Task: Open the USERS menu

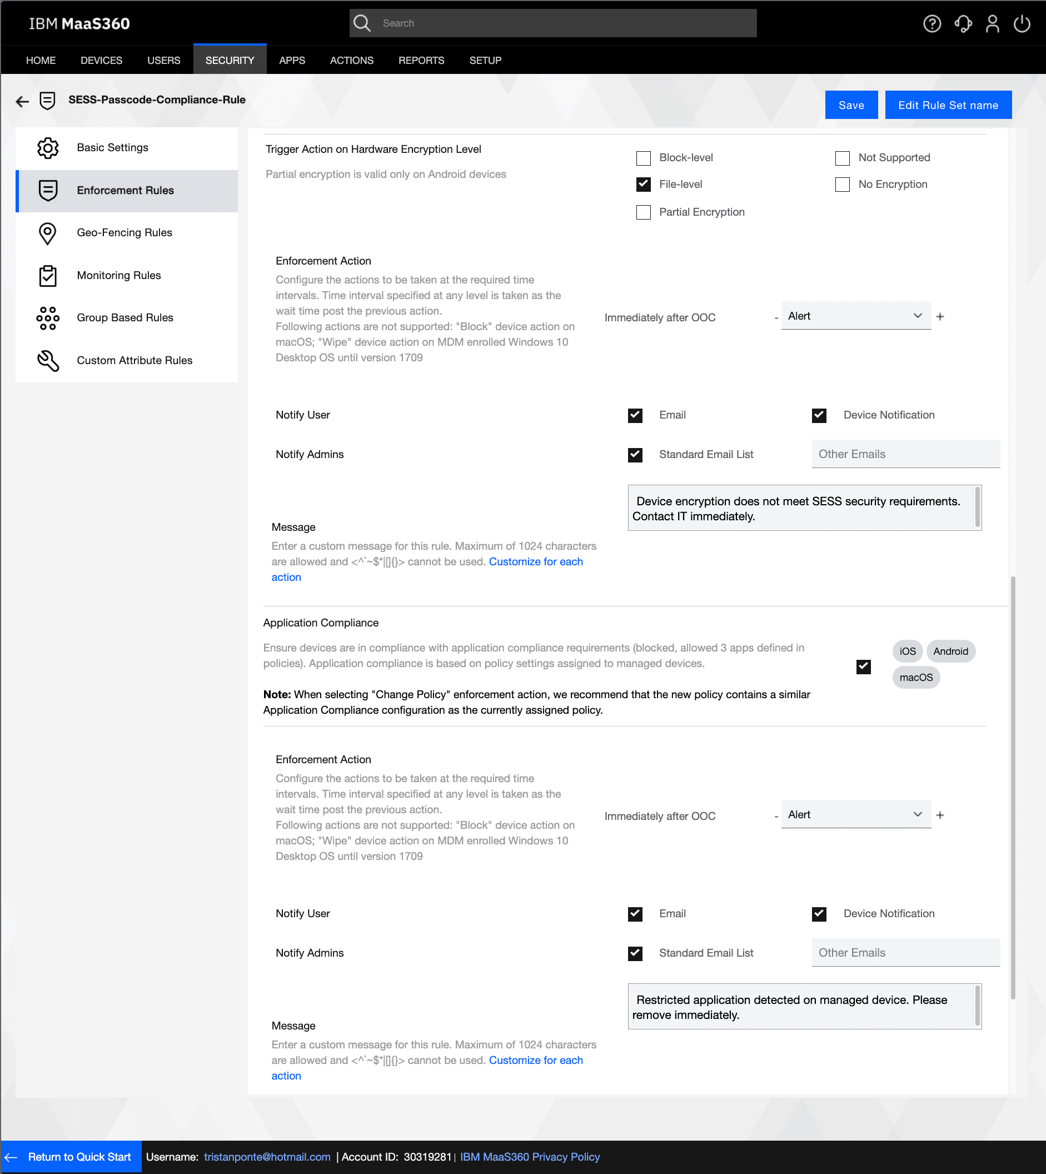Action: tap(164, 61)
